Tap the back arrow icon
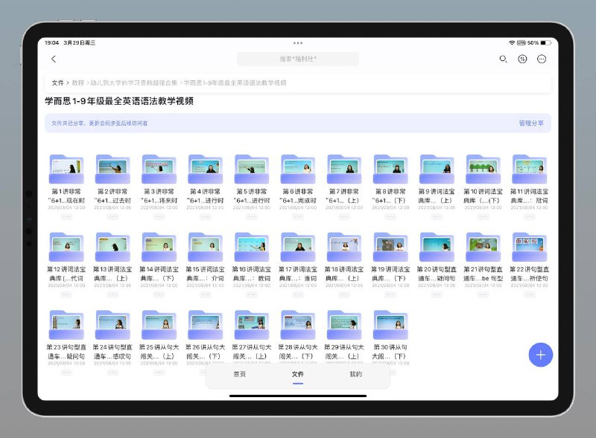The image size is (596, 438). pos(53,59)
